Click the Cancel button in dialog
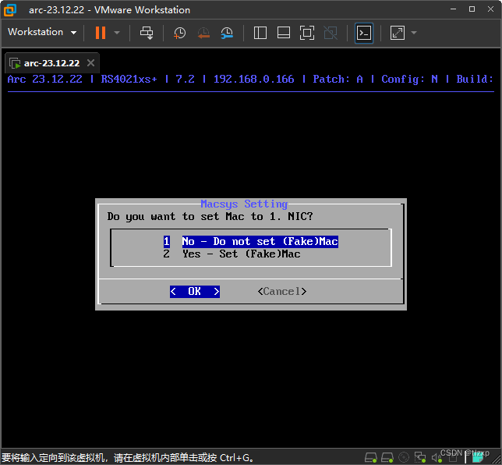Viewport: 502px width, 465px height. (x=282, y=291)
